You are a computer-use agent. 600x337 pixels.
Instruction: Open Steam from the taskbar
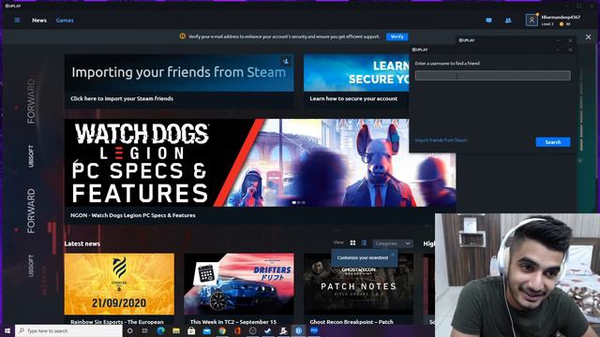pyautogui.click(x=268, y=330)
